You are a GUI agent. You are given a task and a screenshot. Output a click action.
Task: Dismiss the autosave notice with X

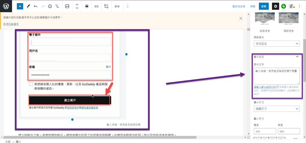241,18
